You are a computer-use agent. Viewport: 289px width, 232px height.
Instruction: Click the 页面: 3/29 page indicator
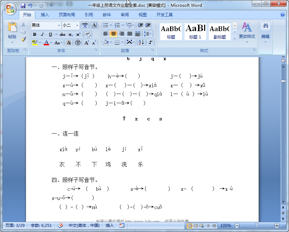[x=15, y=225]
